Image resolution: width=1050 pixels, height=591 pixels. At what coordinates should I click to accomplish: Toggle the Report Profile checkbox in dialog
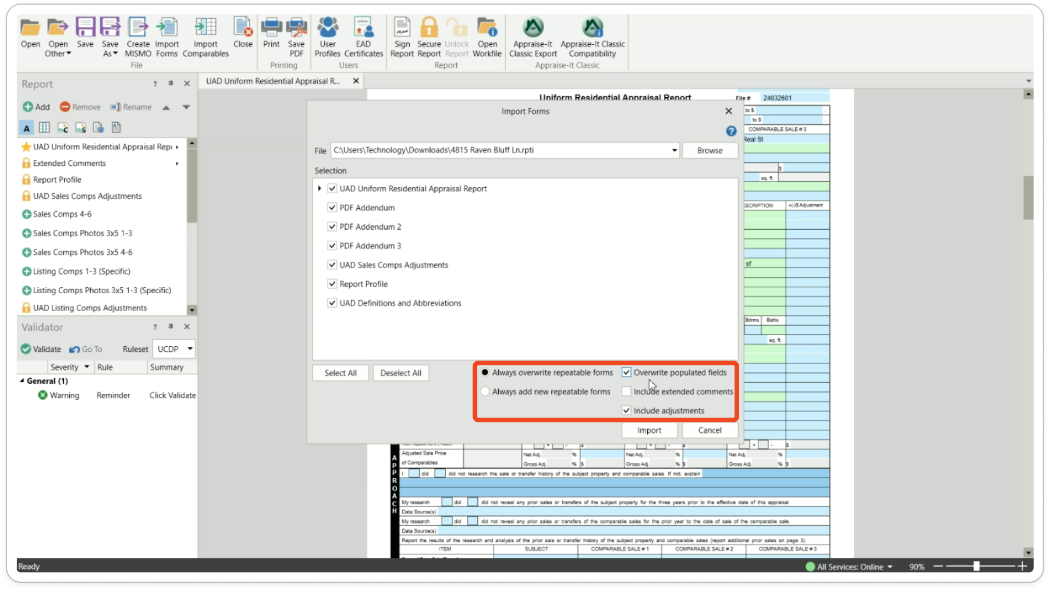(332, 284)
